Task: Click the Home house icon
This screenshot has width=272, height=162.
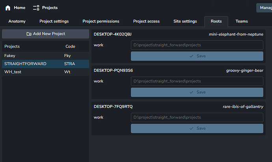Action: pyautogui.click(x=8, y=8)
